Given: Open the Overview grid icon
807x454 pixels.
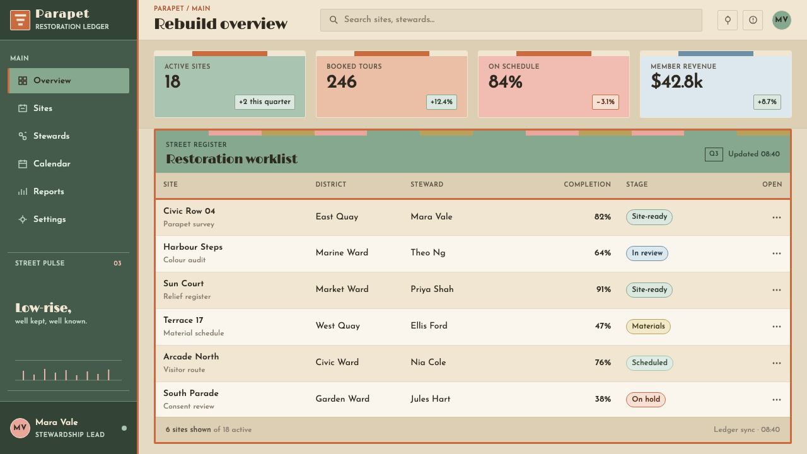Looking at the screenshot, I should [x=23, y=81].
